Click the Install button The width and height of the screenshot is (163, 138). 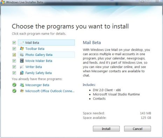tap(106, 129)
